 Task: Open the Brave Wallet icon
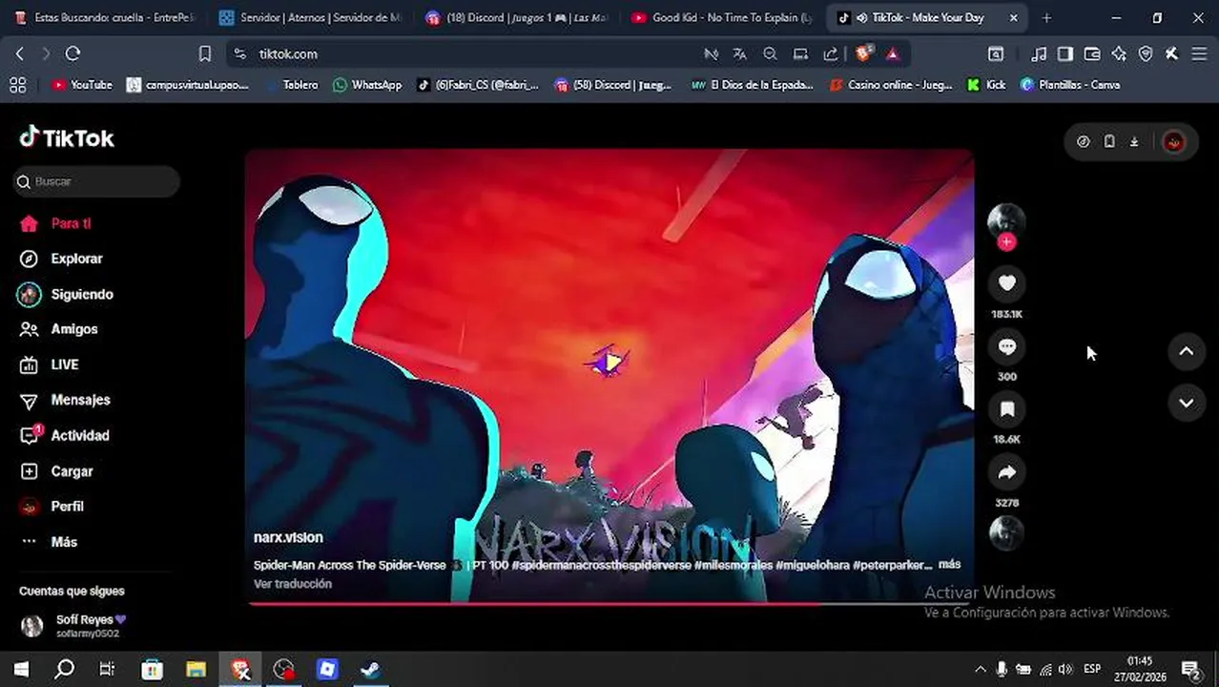tap(1092, 54)
